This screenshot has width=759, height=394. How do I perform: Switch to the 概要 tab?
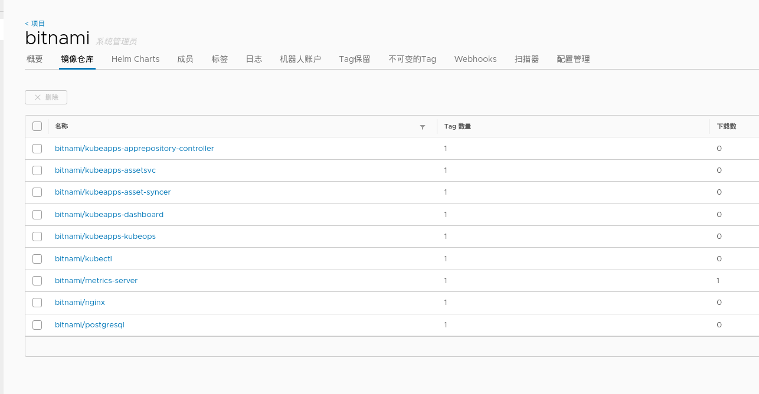pyautogui.click(x=35, y=59)
